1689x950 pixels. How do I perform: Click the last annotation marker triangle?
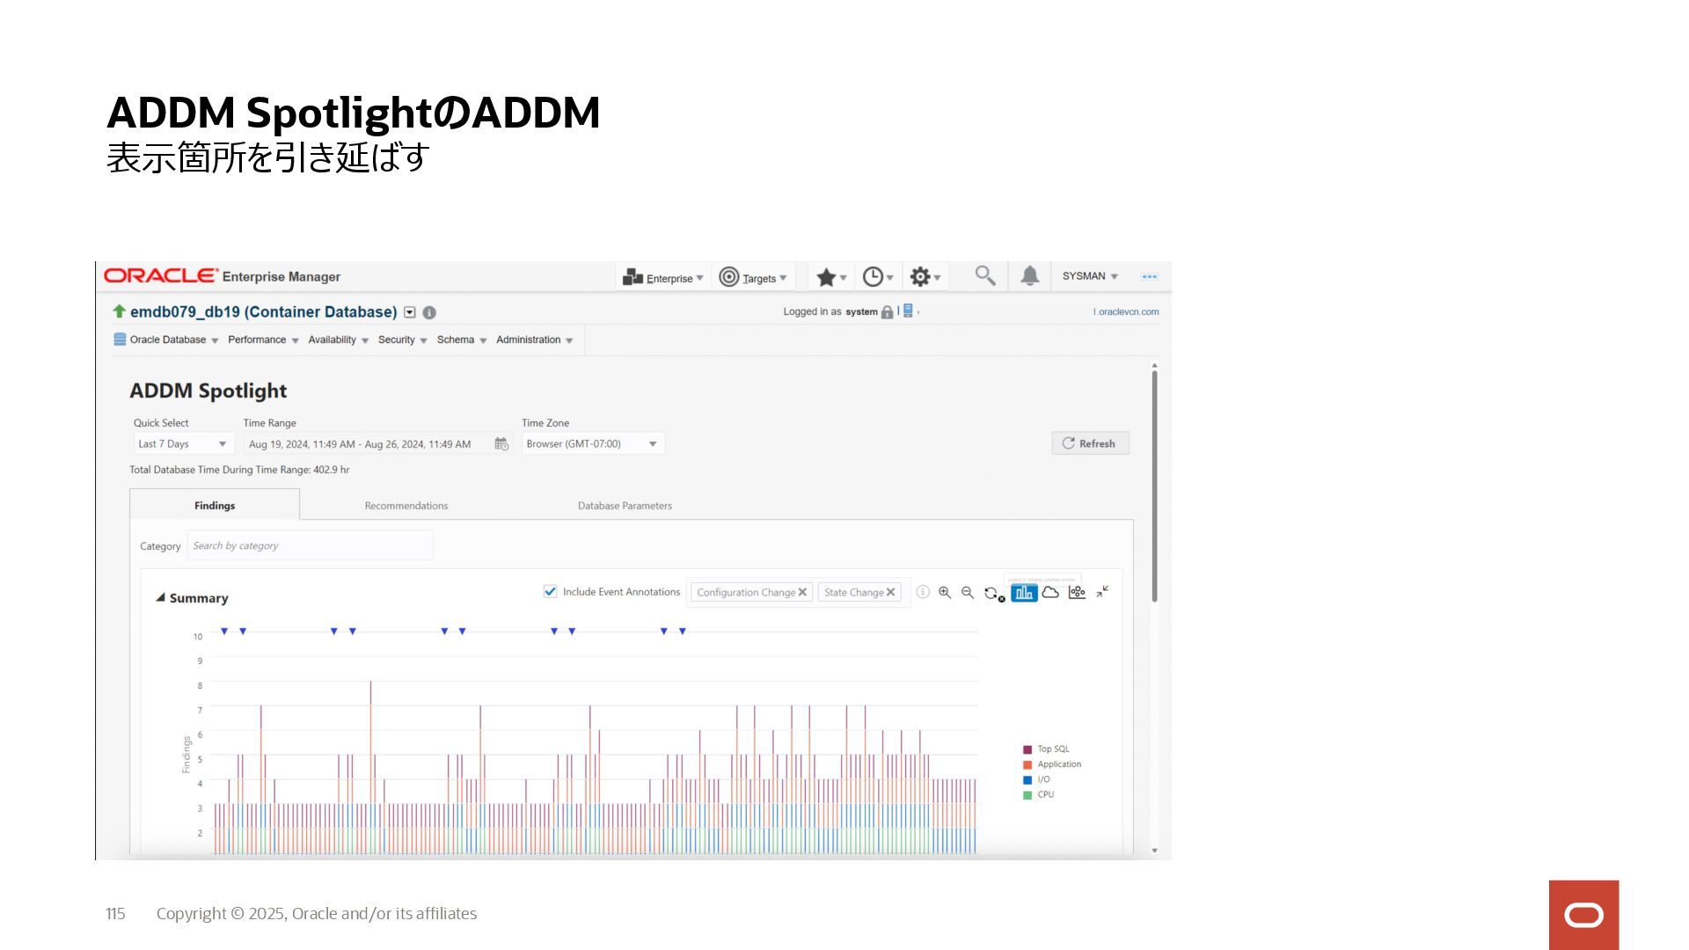coord(683,632)
